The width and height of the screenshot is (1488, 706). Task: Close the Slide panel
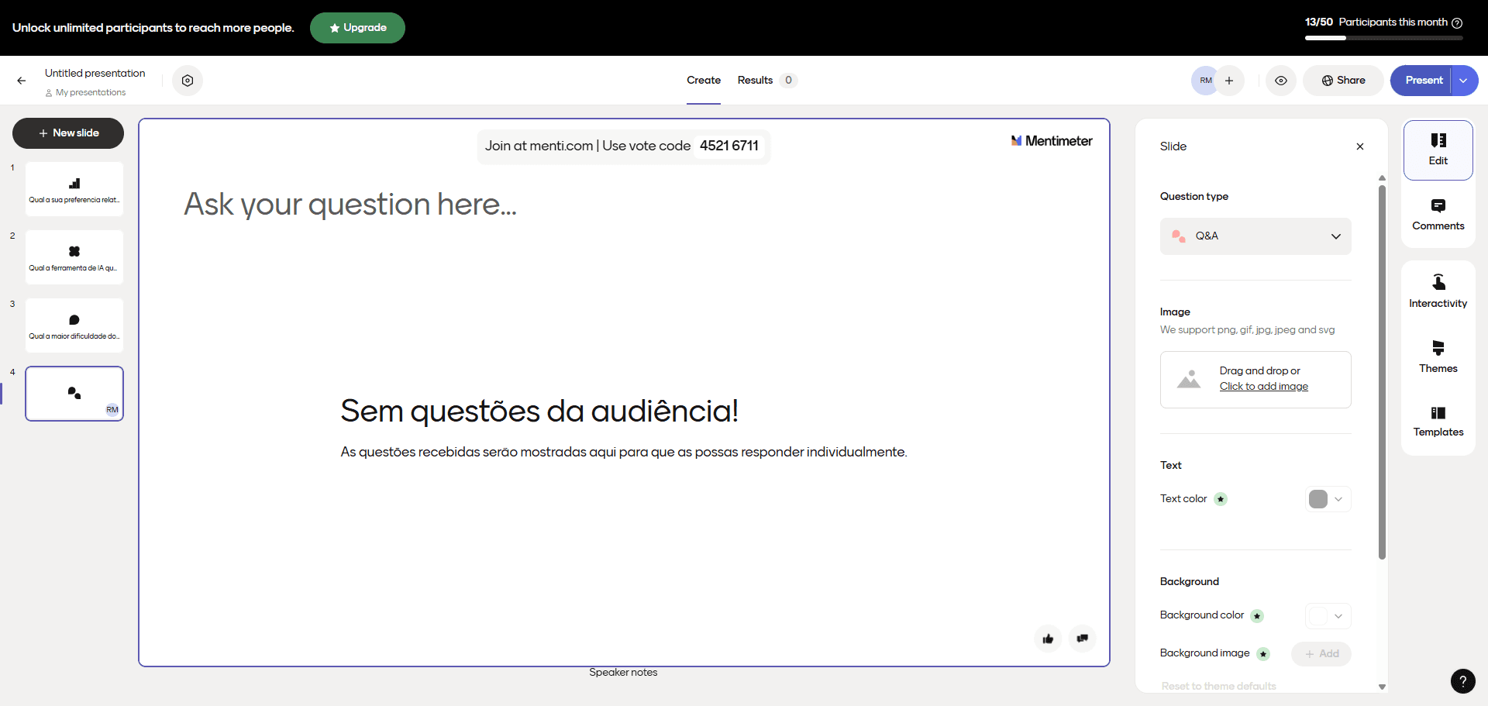click(1360, 146)
